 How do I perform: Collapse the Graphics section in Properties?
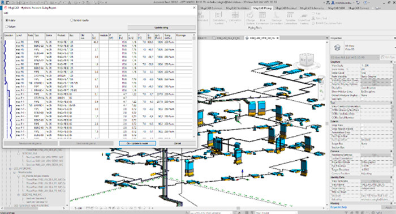(x=392, y=62)
